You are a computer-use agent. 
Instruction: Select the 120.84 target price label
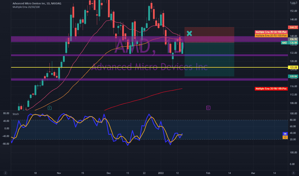click(x=293, y=76)
